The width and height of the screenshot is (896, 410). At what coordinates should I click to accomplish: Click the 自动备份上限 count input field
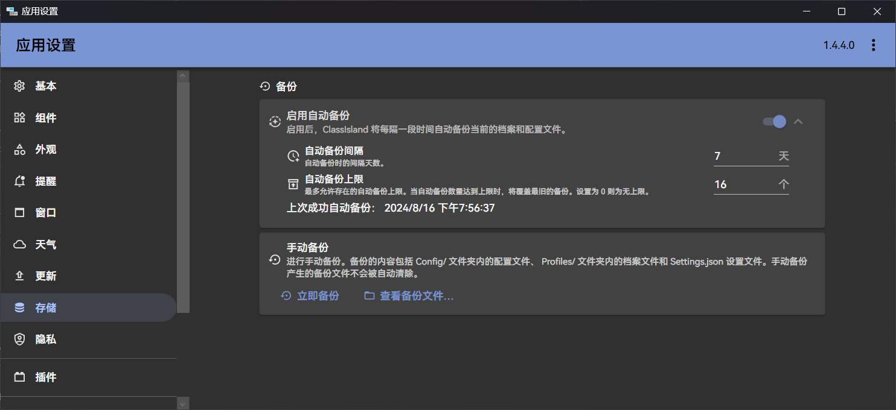click(x=743, y=184)
